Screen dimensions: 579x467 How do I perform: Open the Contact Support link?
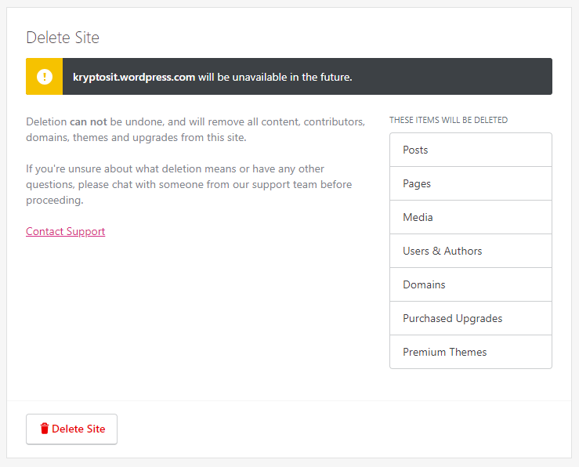click(65, 231)
